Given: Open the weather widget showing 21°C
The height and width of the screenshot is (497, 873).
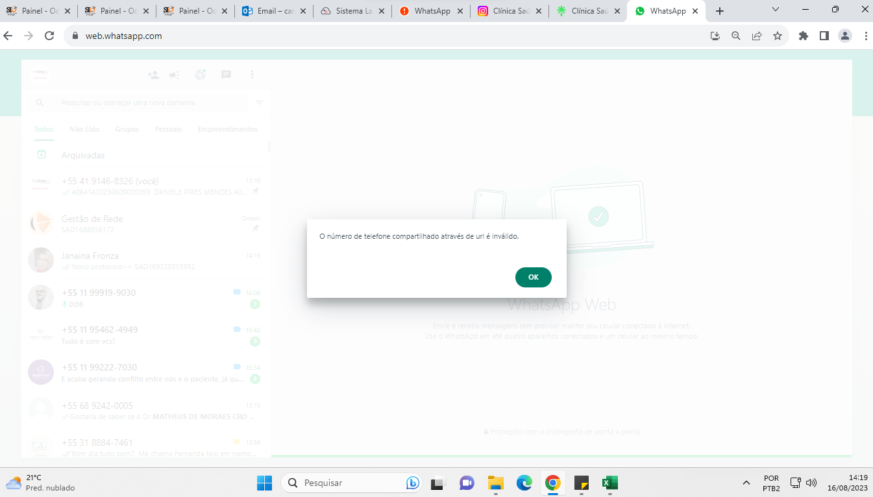Looking at the screenshot, I should [40, 483].
